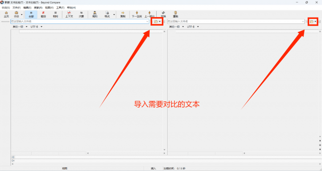322x171 pixels.
Task: Click the 相同 status bar text
Action: (x=65, y=169)
